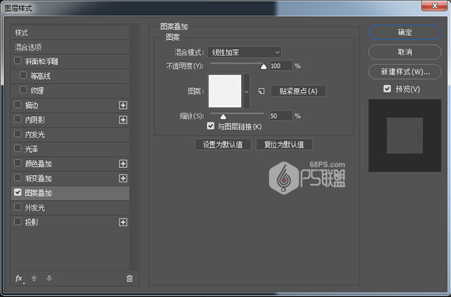
Task: Enable the 斜面和浮雕 checkbox
Action: (17, 61)
